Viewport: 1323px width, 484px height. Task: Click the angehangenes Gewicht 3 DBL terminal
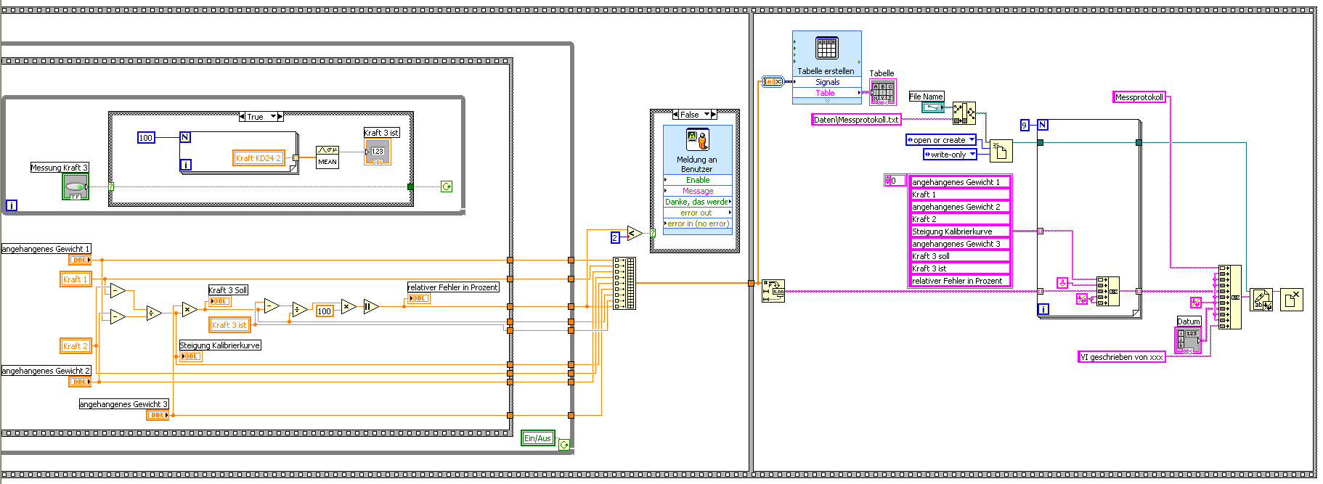158,415
